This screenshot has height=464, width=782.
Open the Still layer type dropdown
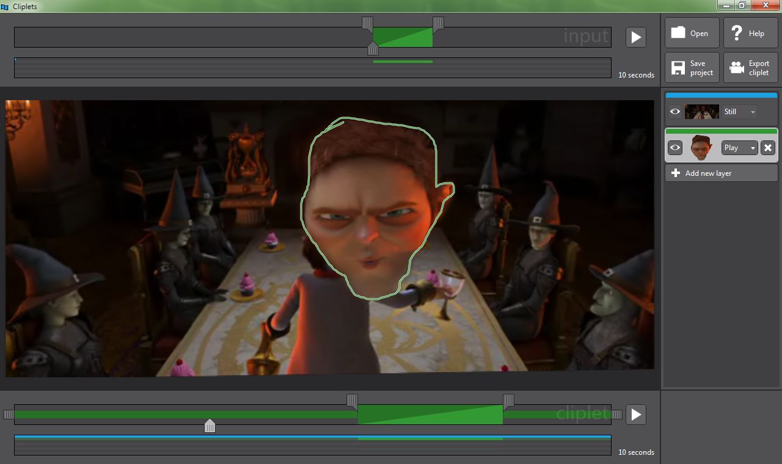tap(739, 112)
